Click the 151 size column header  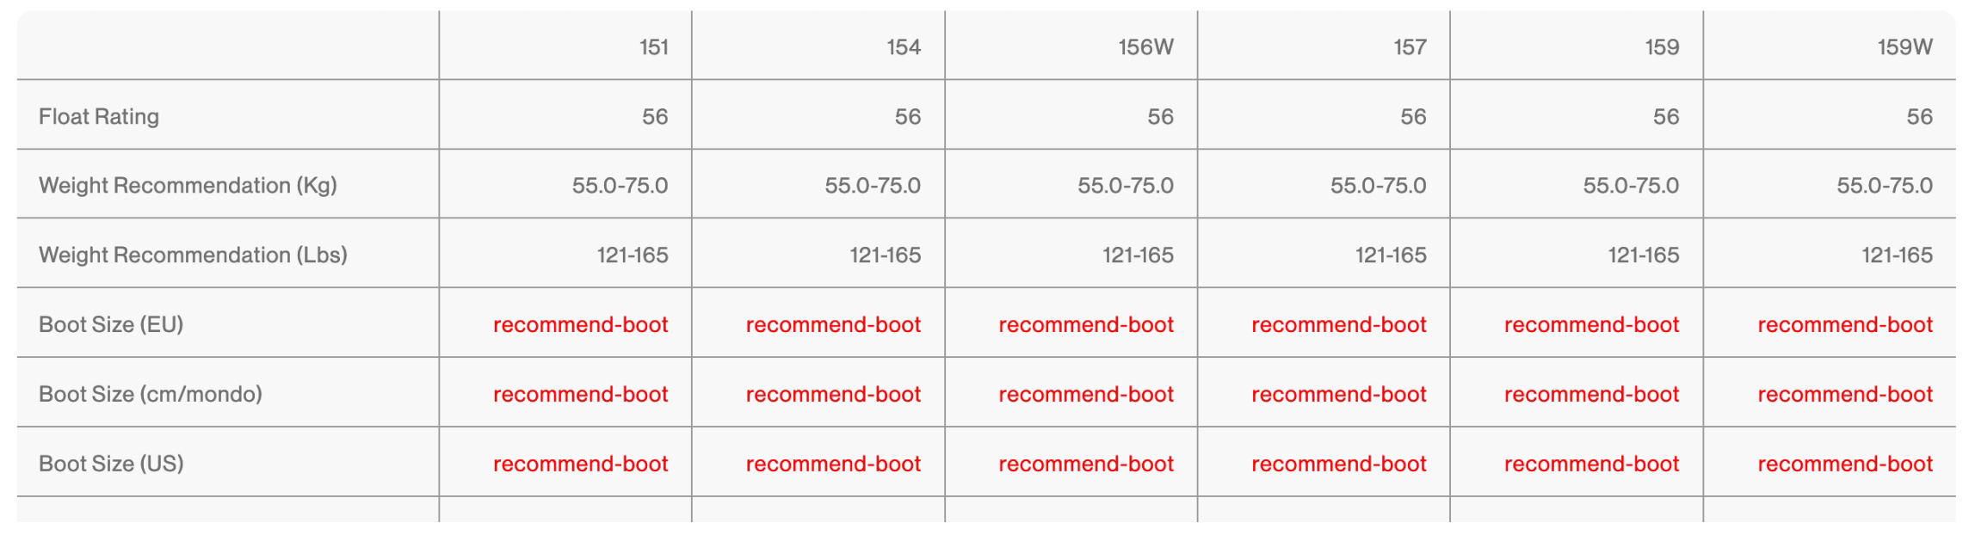click(653, 47)
